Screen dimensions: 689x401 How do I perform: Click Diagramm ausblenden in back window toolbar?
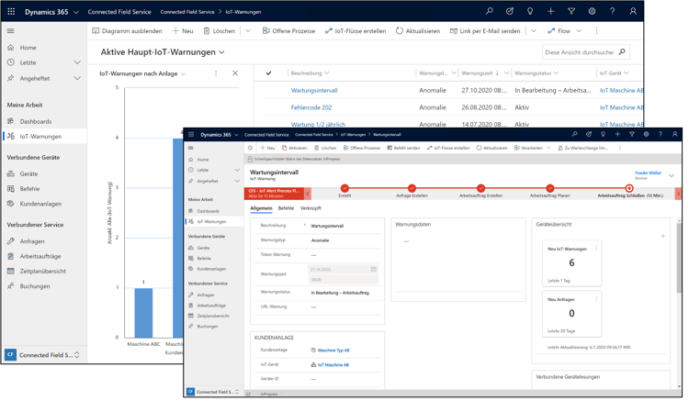click(x=127, y=31)
